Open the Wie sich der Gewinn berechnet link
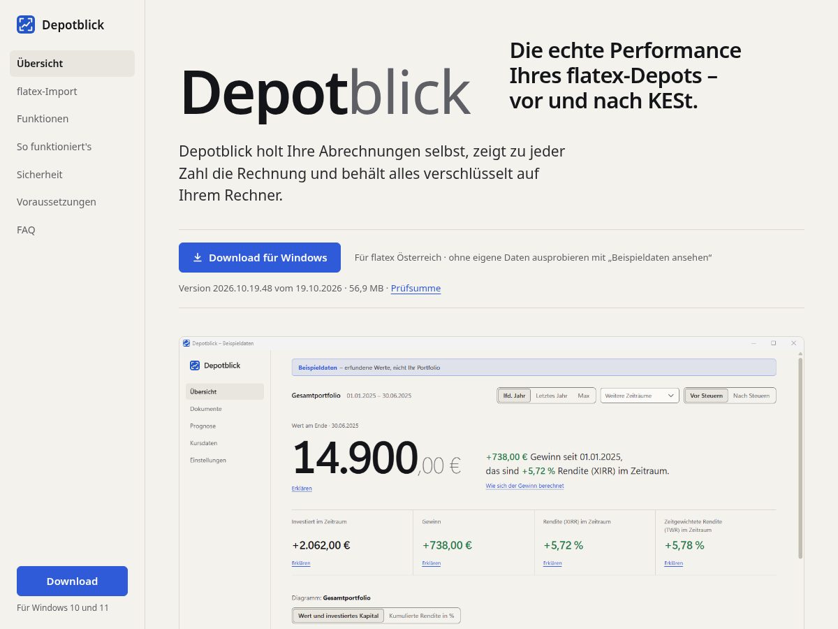Image resolution: width=838 pixels, height=629 pixels. [524, 486]
